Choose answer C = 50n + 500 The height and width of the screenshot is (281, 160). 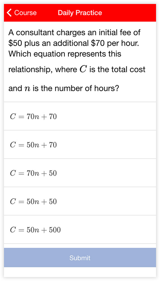[x=80, y=230]
